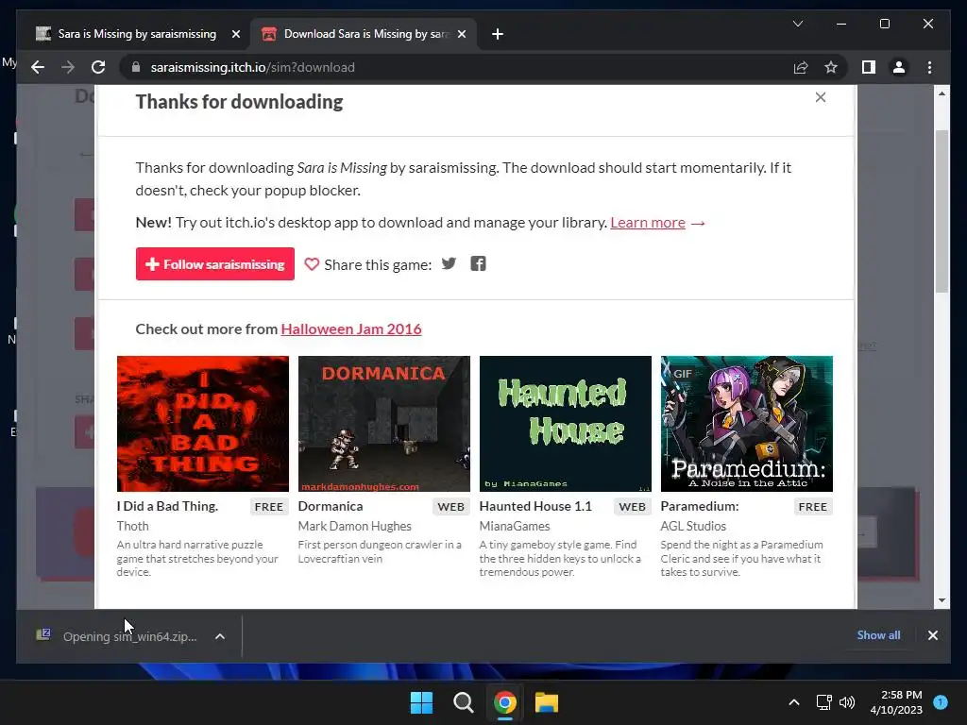This screenshot has height=725, width=967.
Task: Open the Halloween Jam 2016 link
Action: tap(351, 329)
